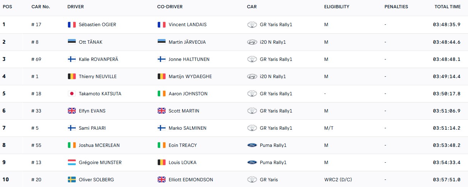Image resolution: width=468 pixels, height=187 pixels.
Task: Click the ELIGIBILITY column header
Action: tap(337, 7)
